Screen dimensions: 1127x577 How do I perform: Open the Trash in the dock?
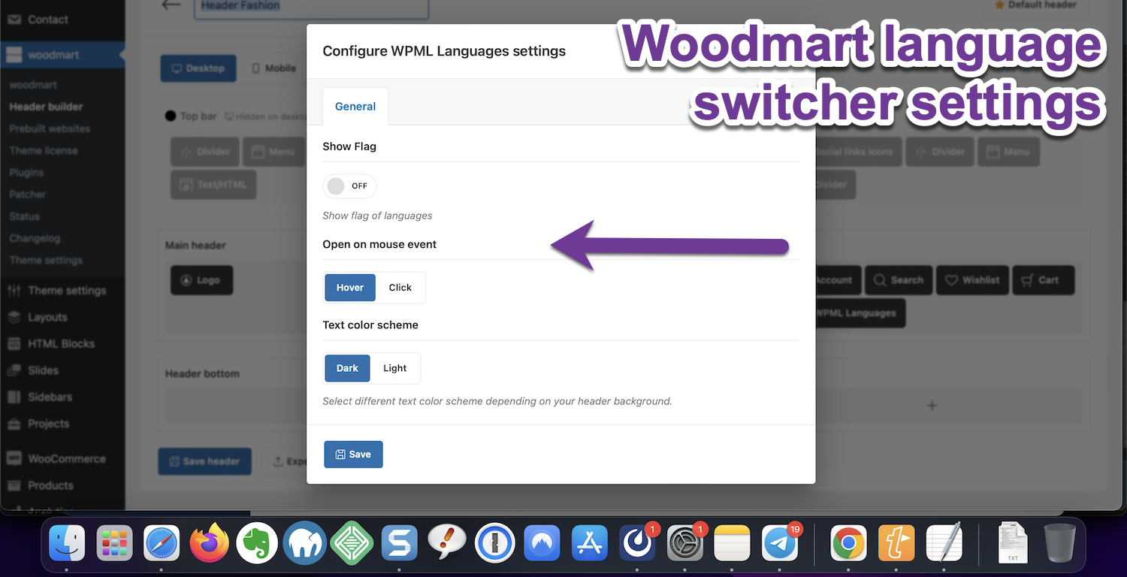point(1060,543)
